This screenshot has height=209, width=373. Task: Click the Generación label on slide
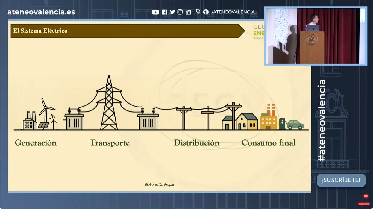[36, 143]
